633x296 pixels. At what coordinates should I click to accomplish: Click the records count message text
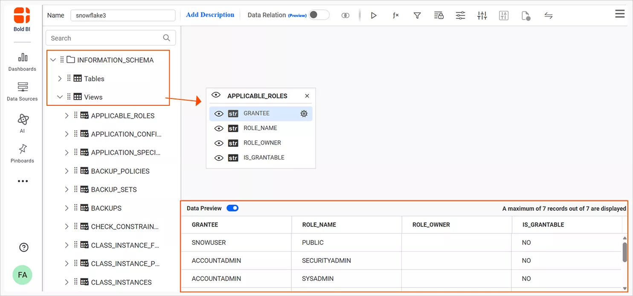(564, 209)
